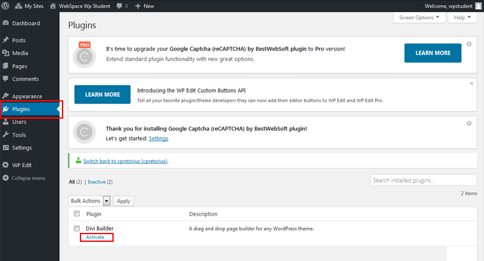Toggle the select-all plugins checkbox
484x261 pixels.
pos(77,214)
